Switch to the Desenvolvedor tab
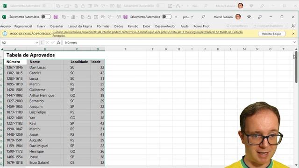Viewport: 299px width, 168px height. [165, 26]
